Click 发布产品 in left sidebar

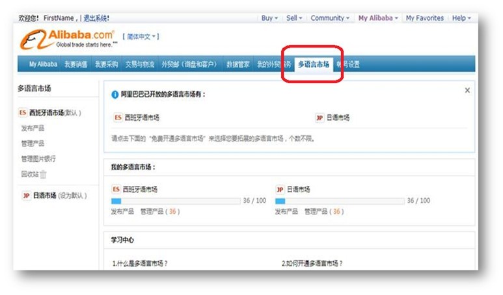[33, 128]
